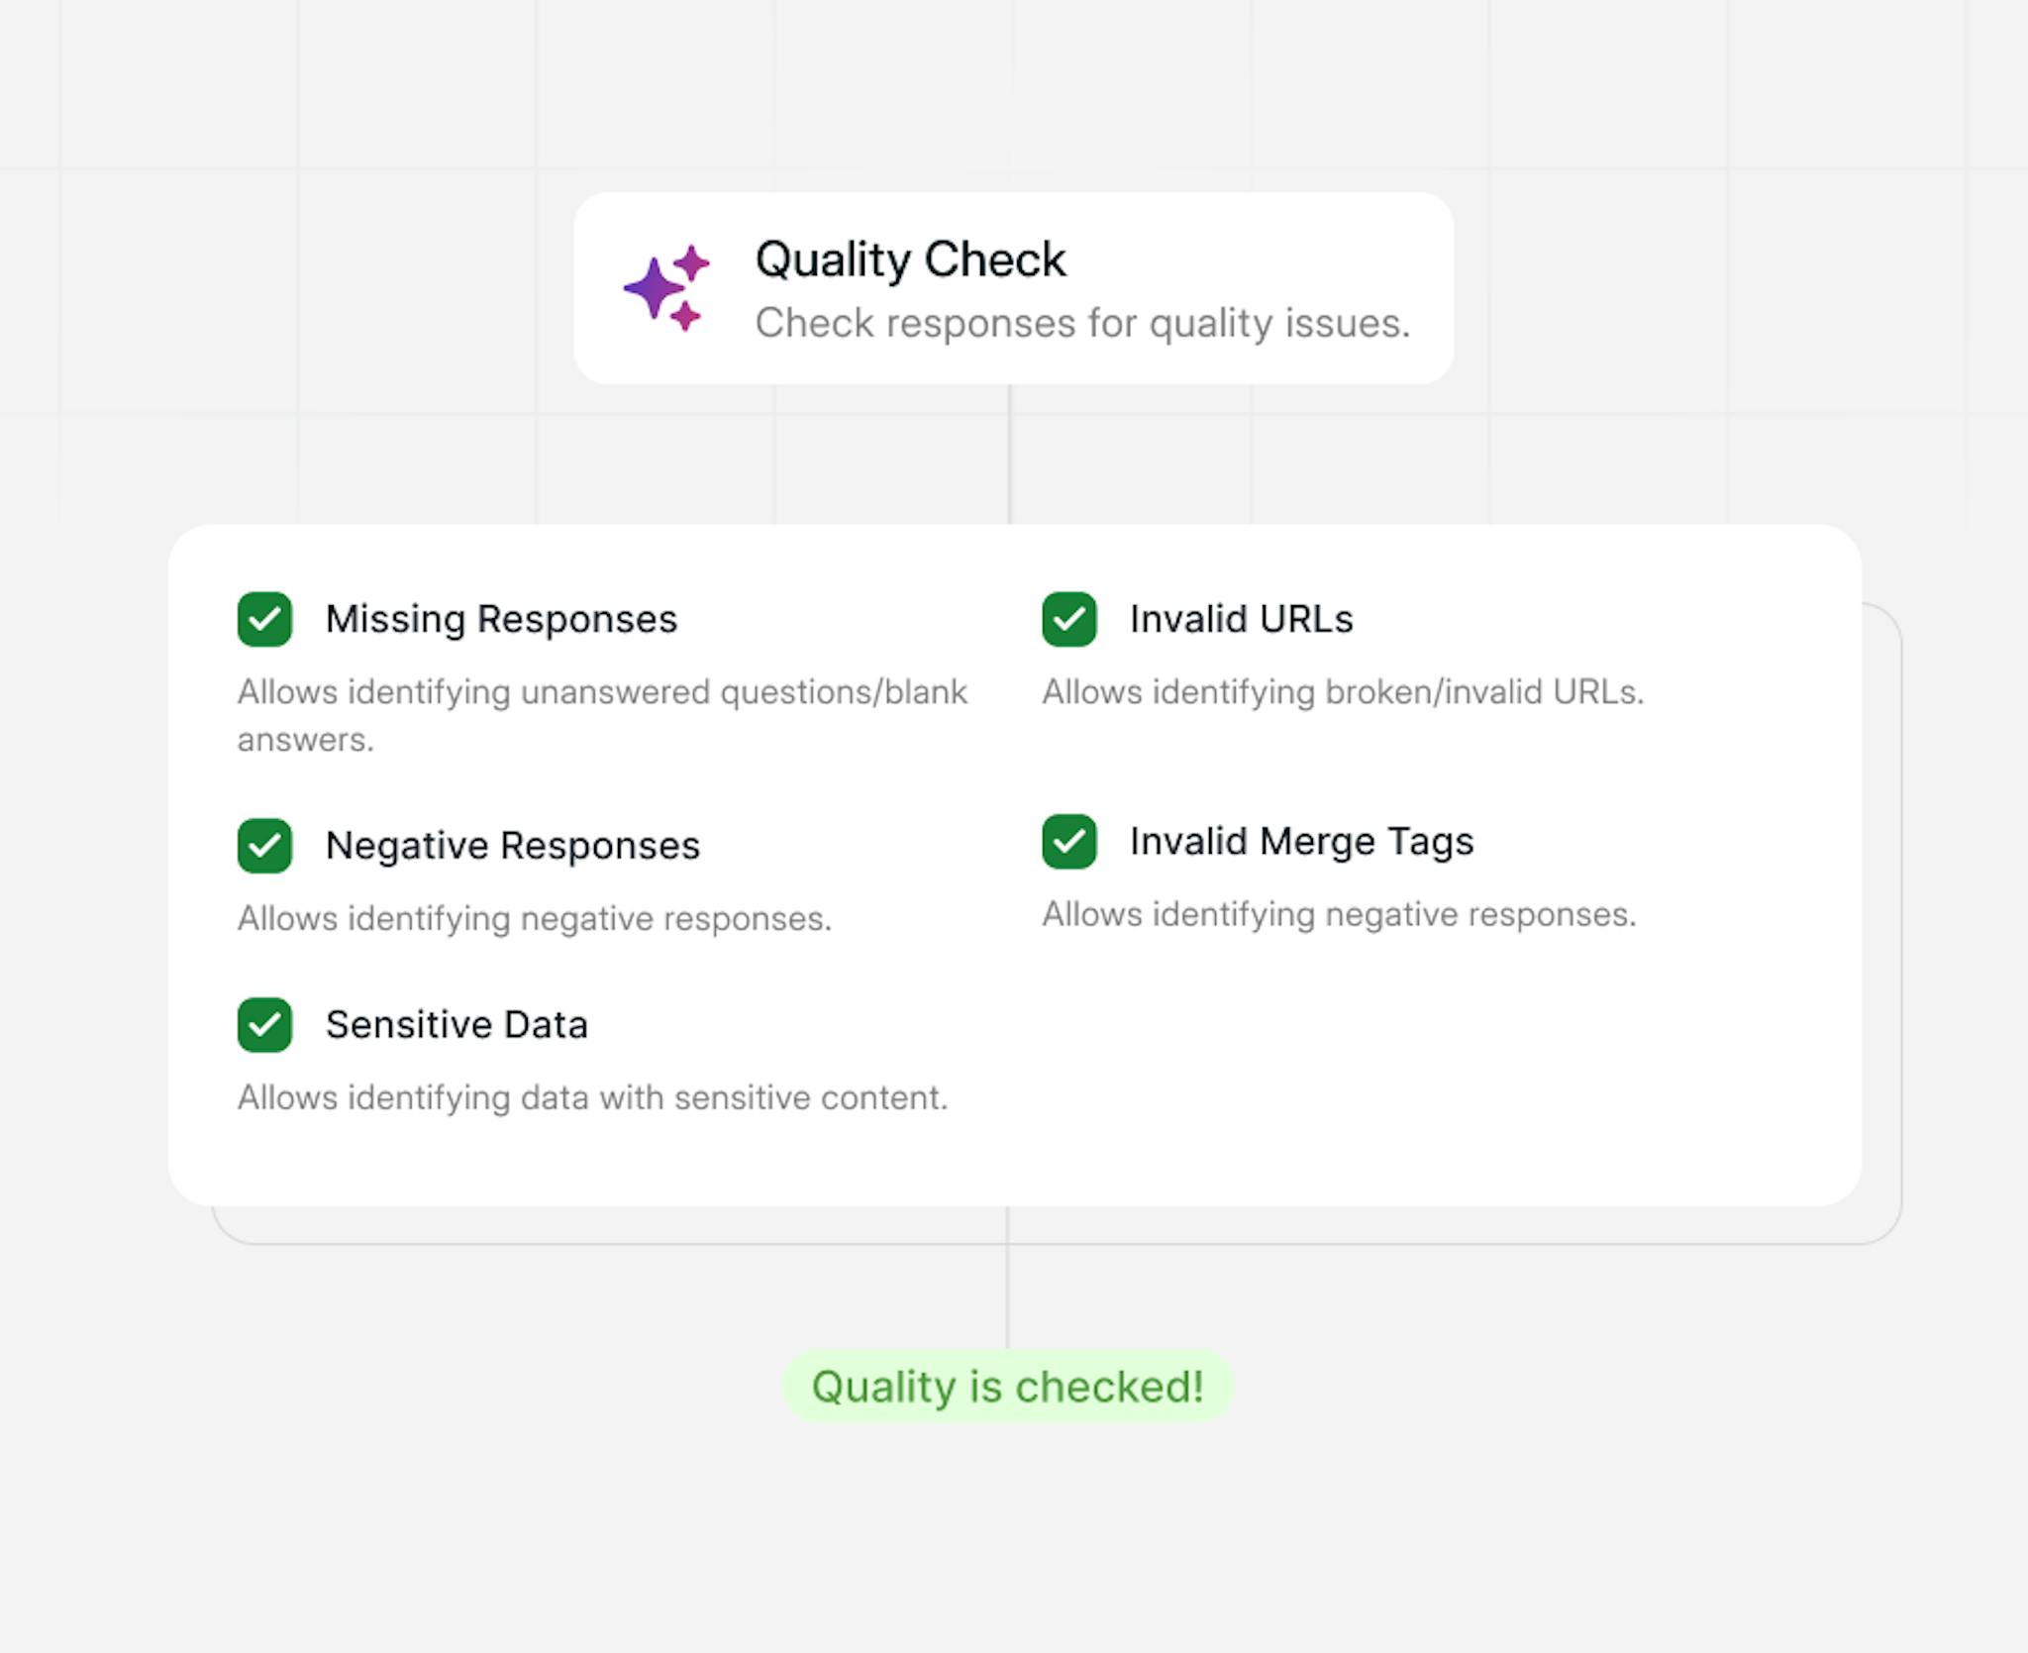This screenshot has height=1653, width=2028.
Task: Click the green checkmark beside Sensitive Data
Action: click(264, 1025)
